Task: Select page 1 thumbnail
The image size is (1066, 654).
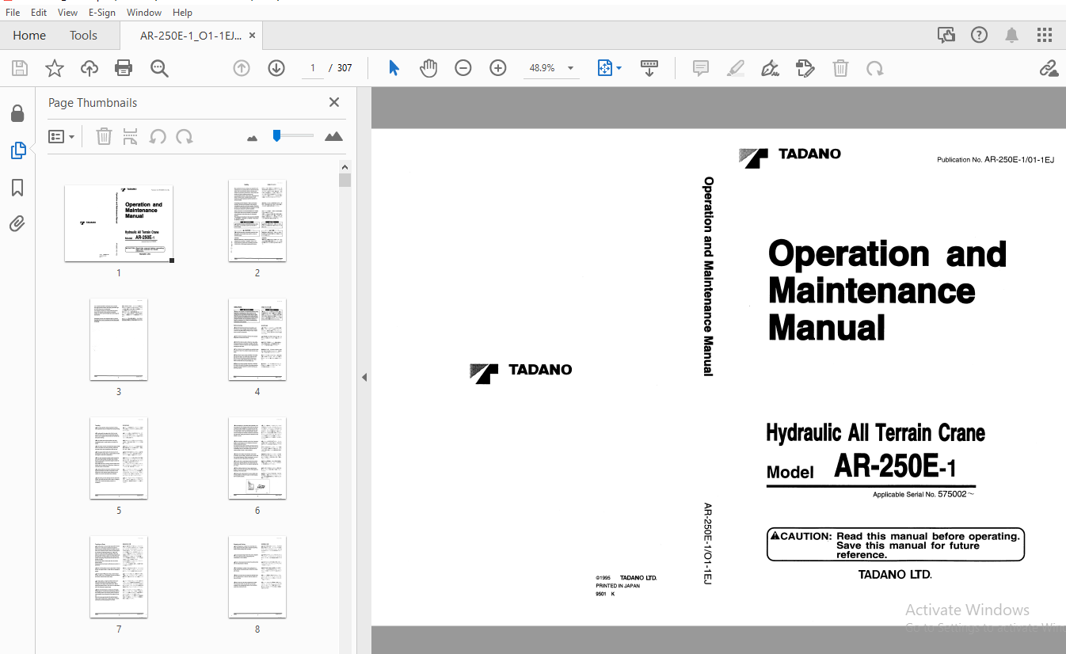Action: click(x=119, y=223)
